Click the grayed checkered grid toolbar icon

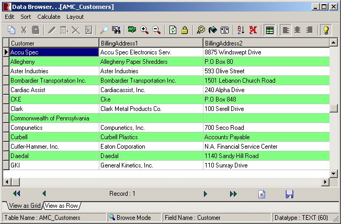(88, 30)
